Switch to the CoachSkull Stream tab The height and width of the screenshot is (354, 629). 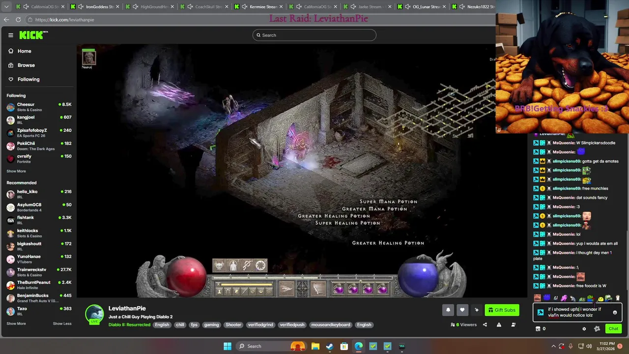click(203, 7)
